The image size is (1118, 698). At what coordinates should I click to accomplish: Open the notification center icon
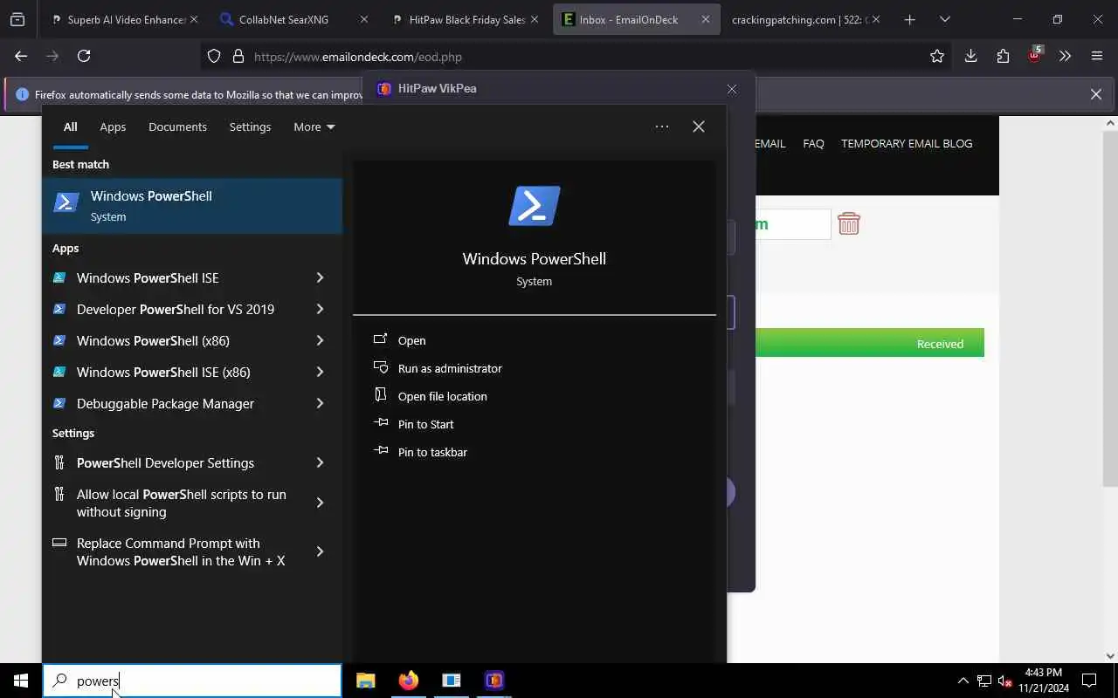1089,681
